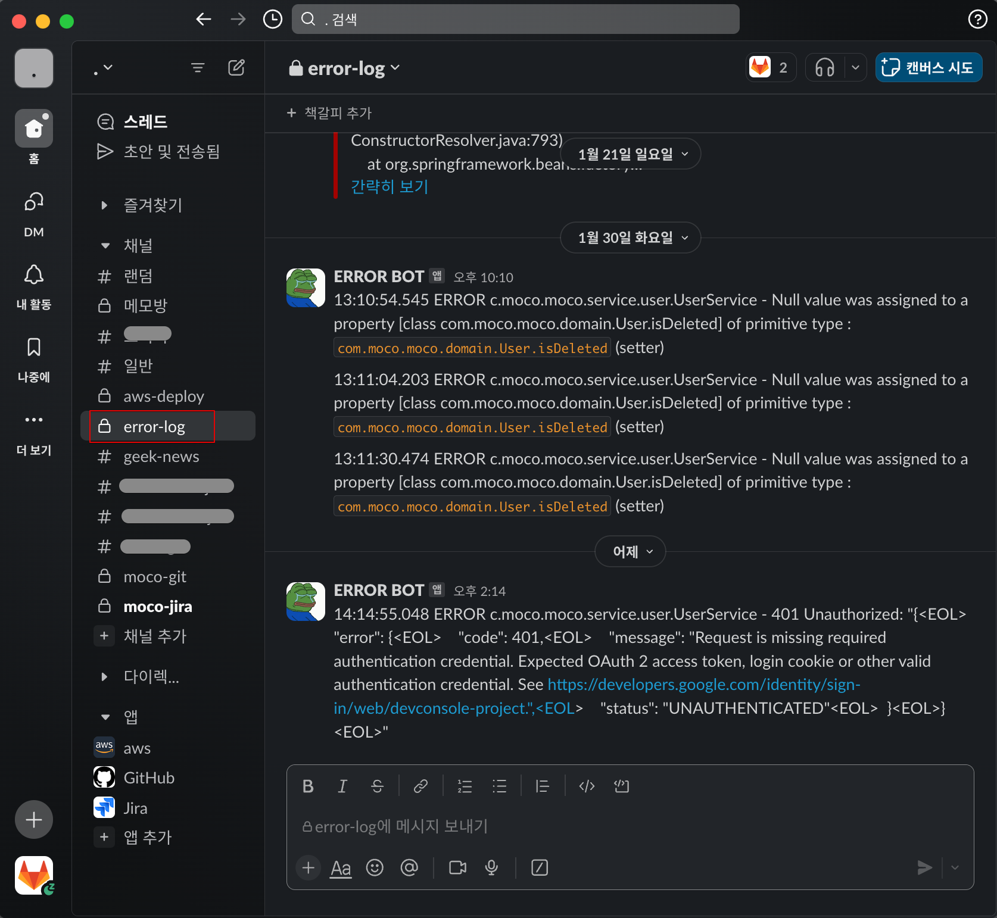Click 앱 추가 to add app
Viewport: 997px width, 918px height.
(x=168, y=838)
